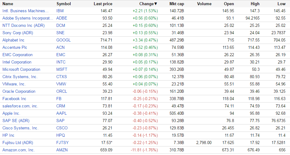Click the GOOGL ticker symbol

pos(63,40)
